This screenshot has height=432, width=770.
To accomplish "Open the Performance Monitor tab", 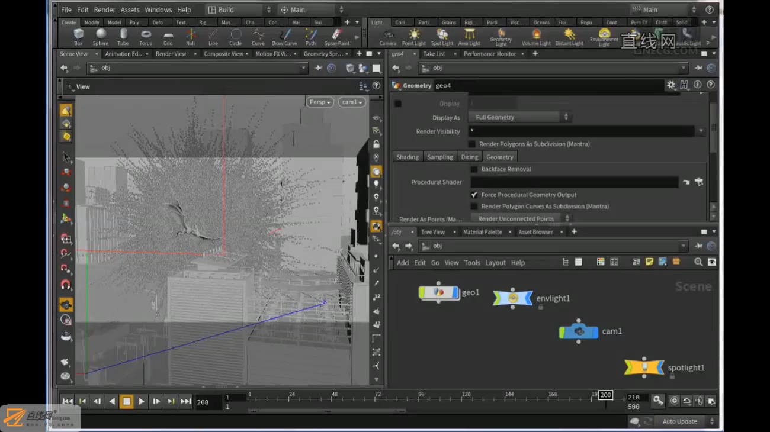I will 490,54.
